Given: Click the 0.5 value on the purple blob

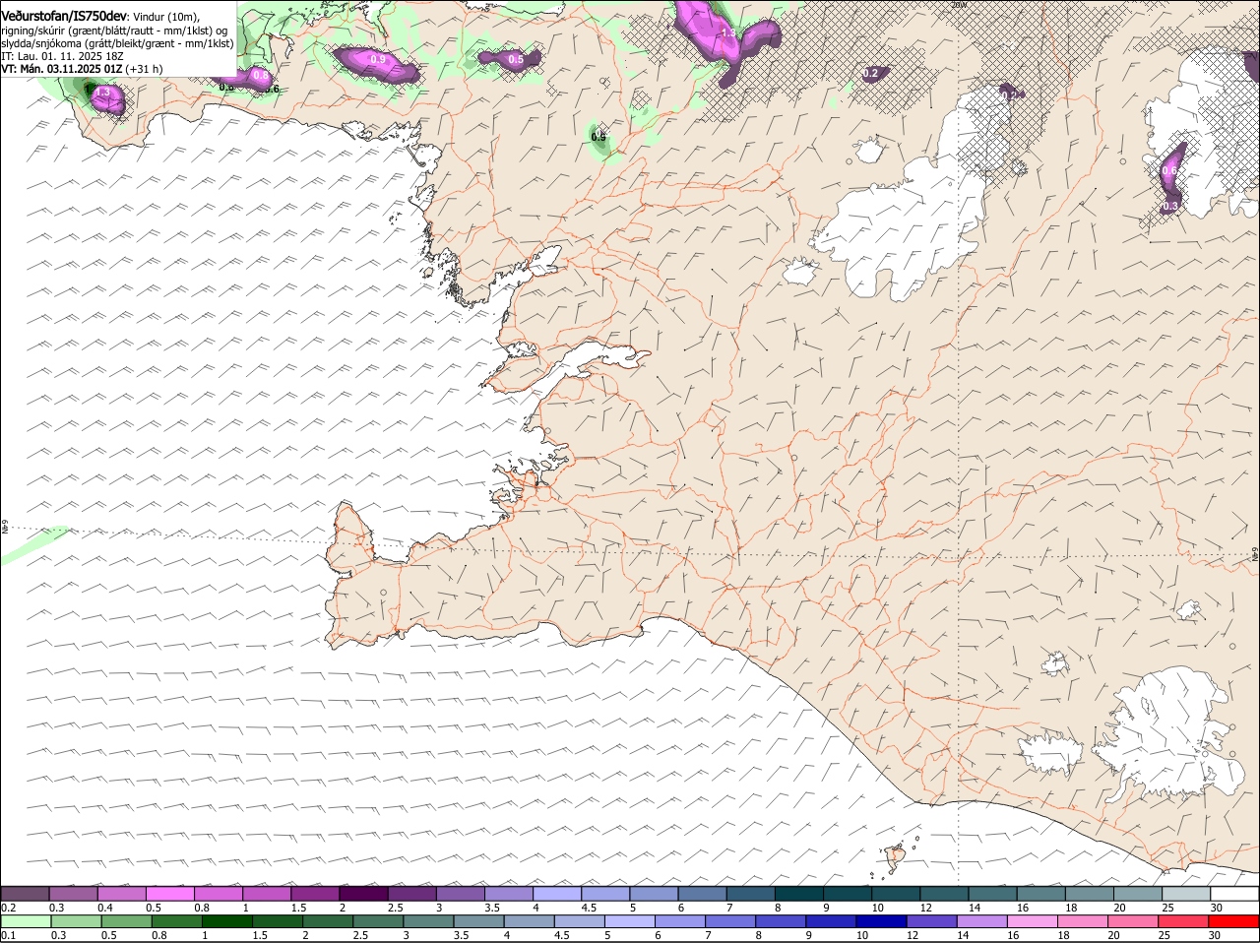Looking at the screenshot, I should (516, 60).
